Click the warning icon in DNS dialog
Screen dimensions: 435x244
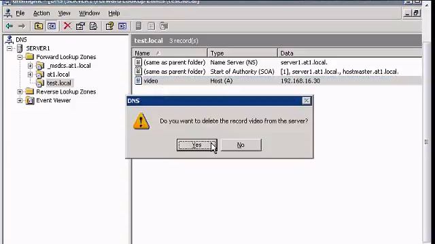pyautogui.click(x=141, y=121)
